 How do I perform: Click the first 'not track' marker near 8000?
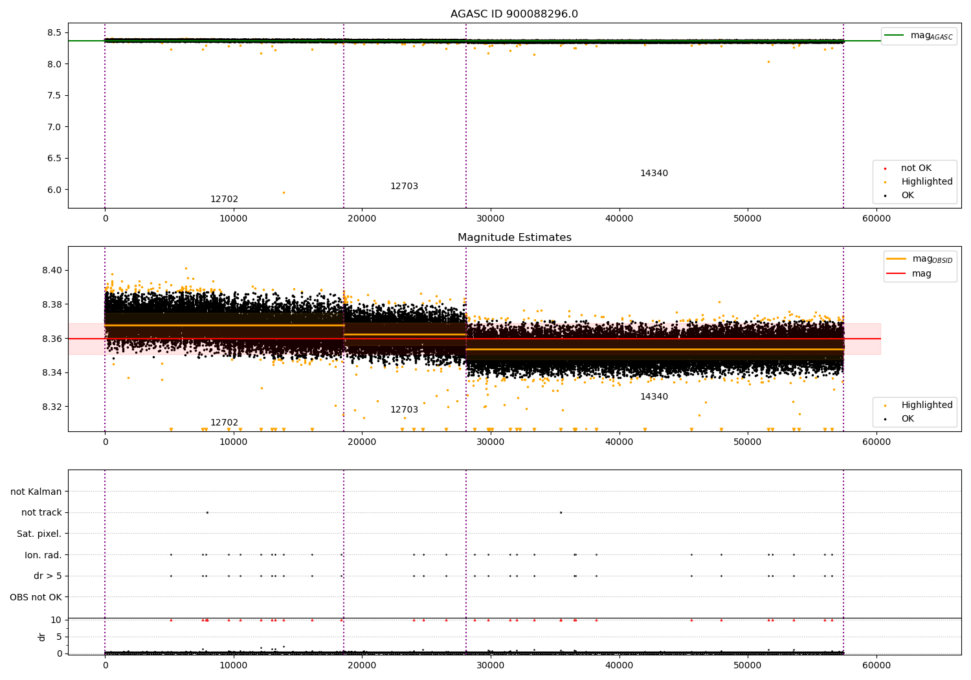207,512
